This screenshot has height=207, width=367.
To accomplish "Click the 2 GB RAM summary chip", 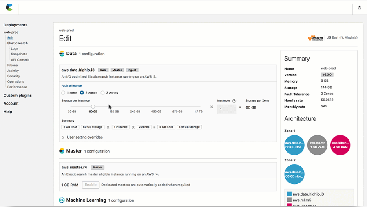I will (x=70, y=127).
